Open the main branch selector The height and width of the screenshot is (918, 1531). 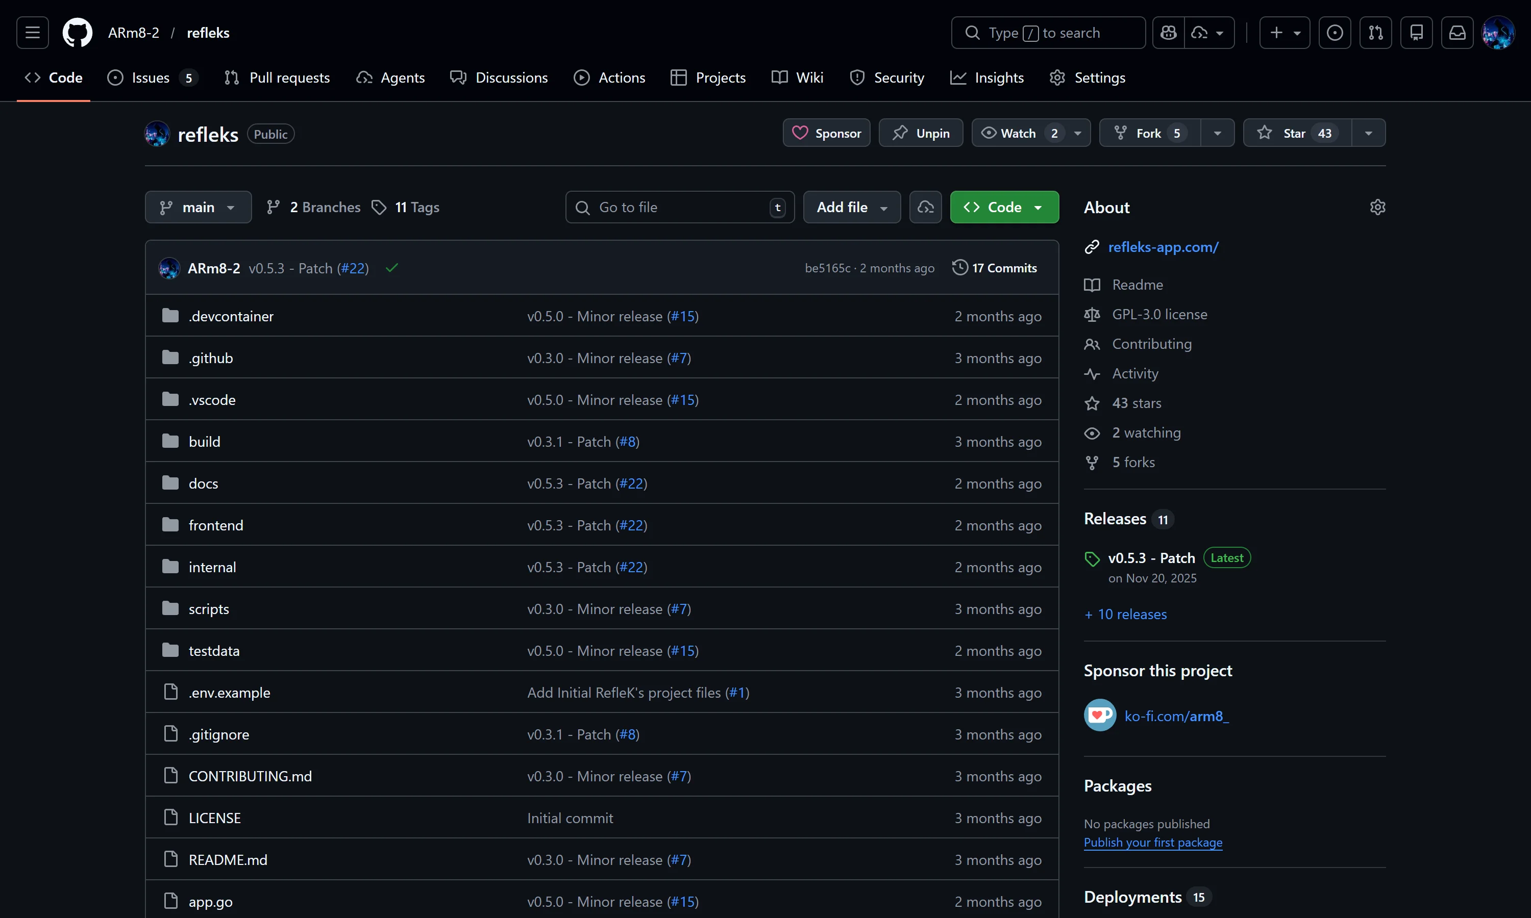coord(198,207)
